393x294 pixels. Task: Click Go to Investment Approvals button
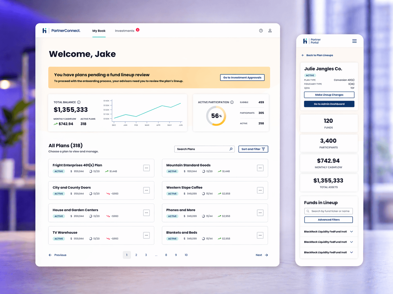point(242,78)
